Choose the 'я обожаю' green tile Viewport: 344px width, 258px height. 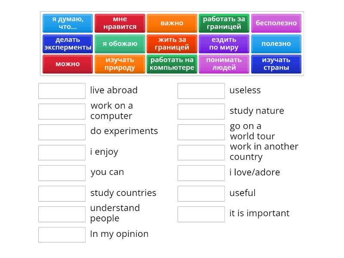120,44
